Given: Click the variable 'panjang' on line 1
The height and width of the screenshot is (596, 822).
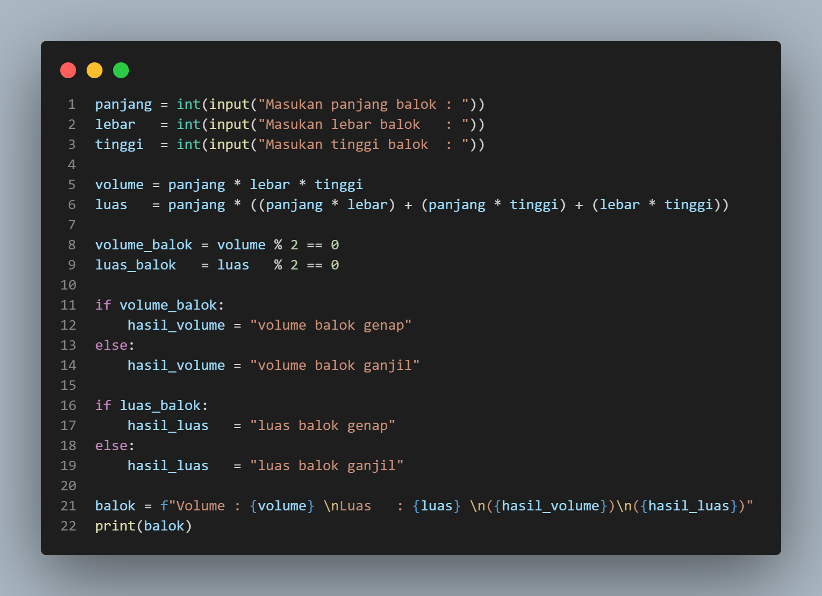Looking at the screenshot, I should click(x=124, y=105).
